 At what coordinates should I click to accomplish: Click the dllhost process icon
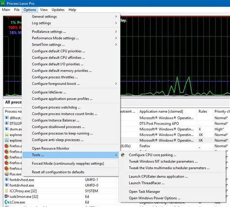click(x=7, y=118)
